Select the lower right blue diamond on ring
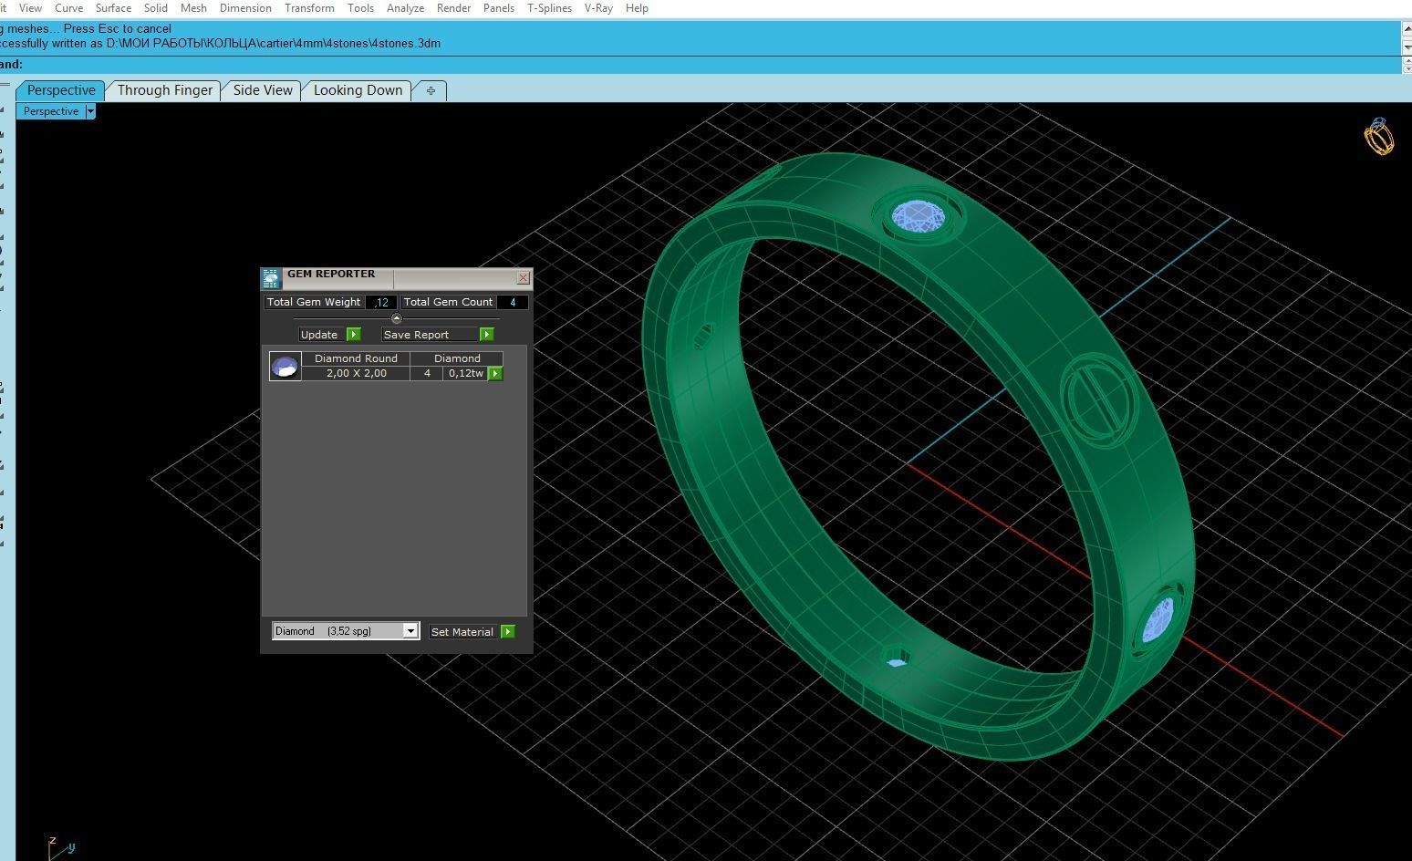This screenshot has height=861, width=1412. [x=1158, y=620]
